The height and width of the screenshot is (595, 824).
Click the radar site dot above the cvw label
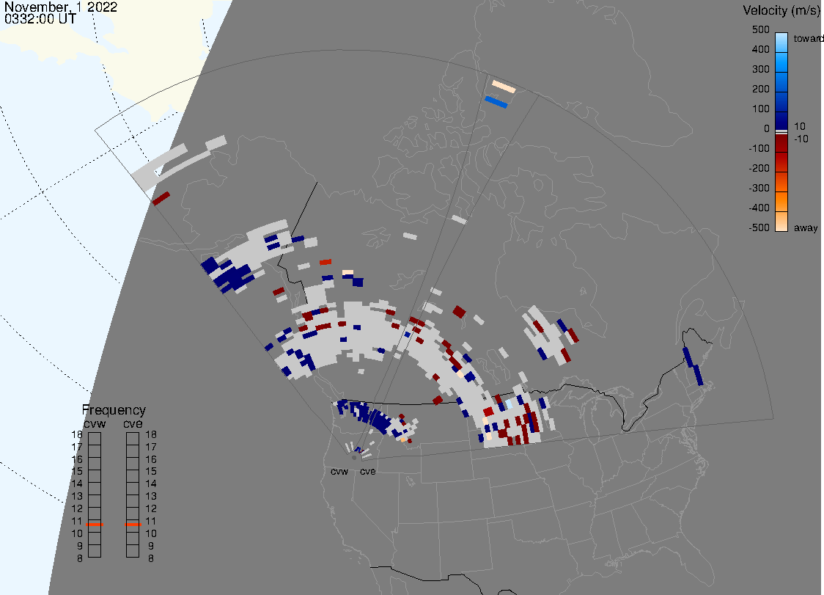point(354,458)
